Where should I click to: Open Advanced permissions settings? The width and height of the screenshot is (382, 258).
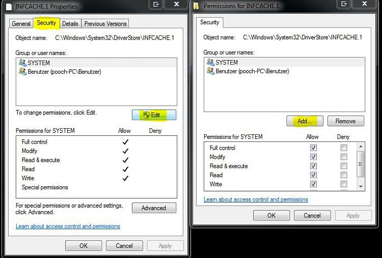(x=154, y=208)
